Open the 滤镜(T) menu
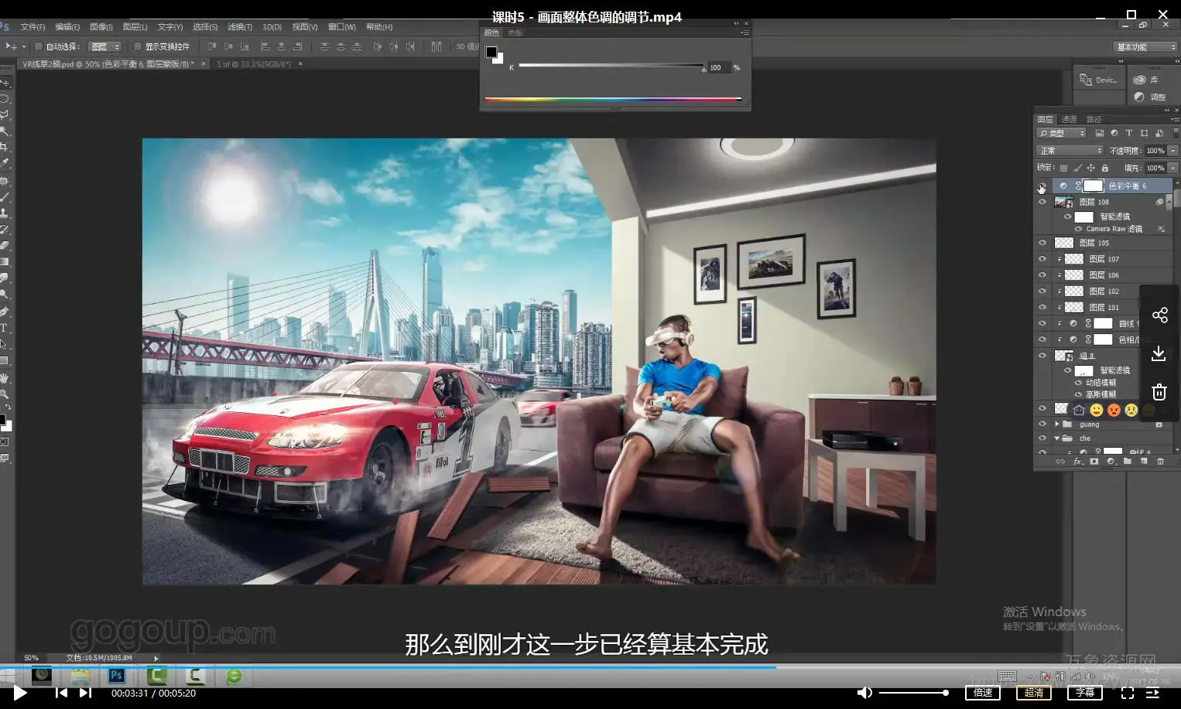The image size is (1181, 709). pyautogui.click(x=239, y=27)
